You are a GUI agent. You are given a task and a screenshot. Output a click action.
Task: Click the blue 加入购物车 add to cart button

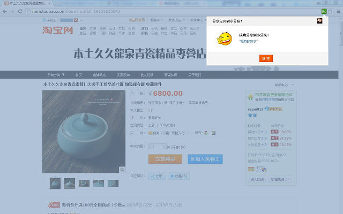click(205, 159)
